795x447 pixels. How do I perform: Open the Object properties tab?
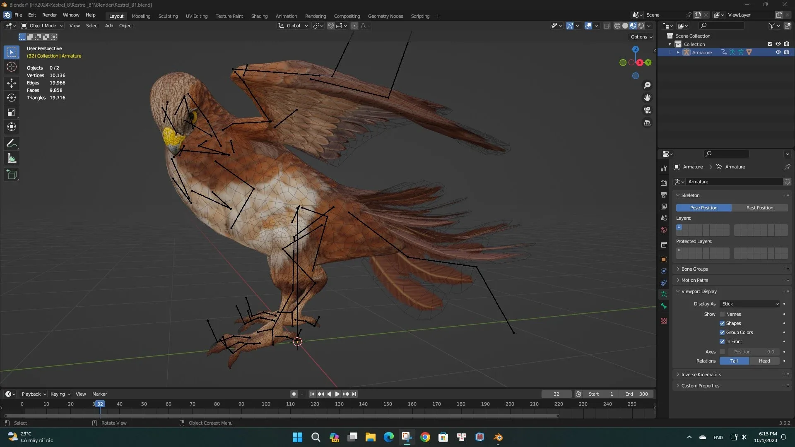[x=664, y=260]
